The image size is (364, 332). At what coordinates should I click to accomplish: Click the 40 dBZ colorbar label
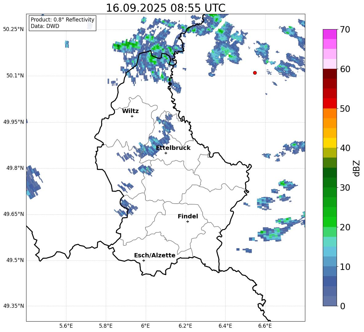345,148
